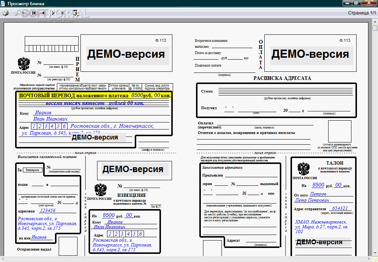This screenshot has width=378, height=262.
Task: Click the 'на имя Иванов' text
Action: tap(32, 238)
